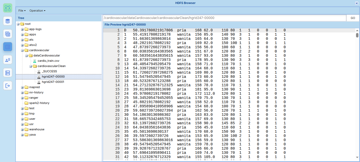Select the cardiovascular folder label

(x=39, y=50)
